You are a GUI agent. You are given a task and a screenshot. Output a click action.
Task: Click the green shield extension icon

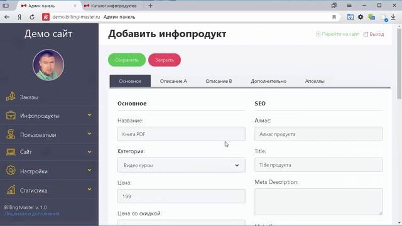pos(371,17)
